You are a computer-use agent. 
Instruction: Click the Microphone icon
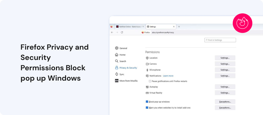point(147,70)
